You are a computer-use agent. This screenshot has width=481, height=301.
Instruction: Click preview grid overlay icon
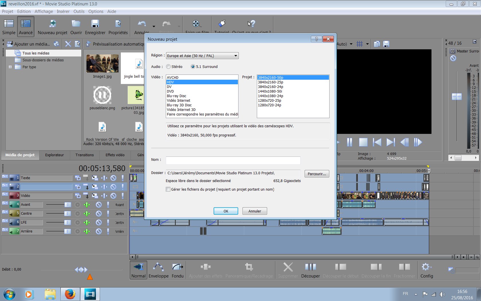(359, 44)
